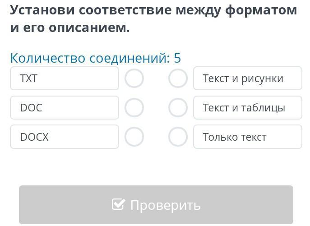Click the DOC format box
The height and width of the screenshot is (226, 310).
pyautogui.click(x=65, y=108)
